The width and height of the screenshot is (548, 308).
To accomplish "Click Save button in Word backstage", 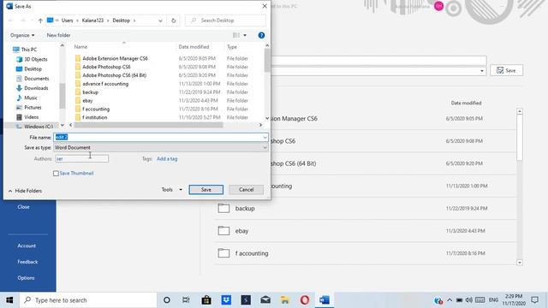I will [x=506, y=70].
